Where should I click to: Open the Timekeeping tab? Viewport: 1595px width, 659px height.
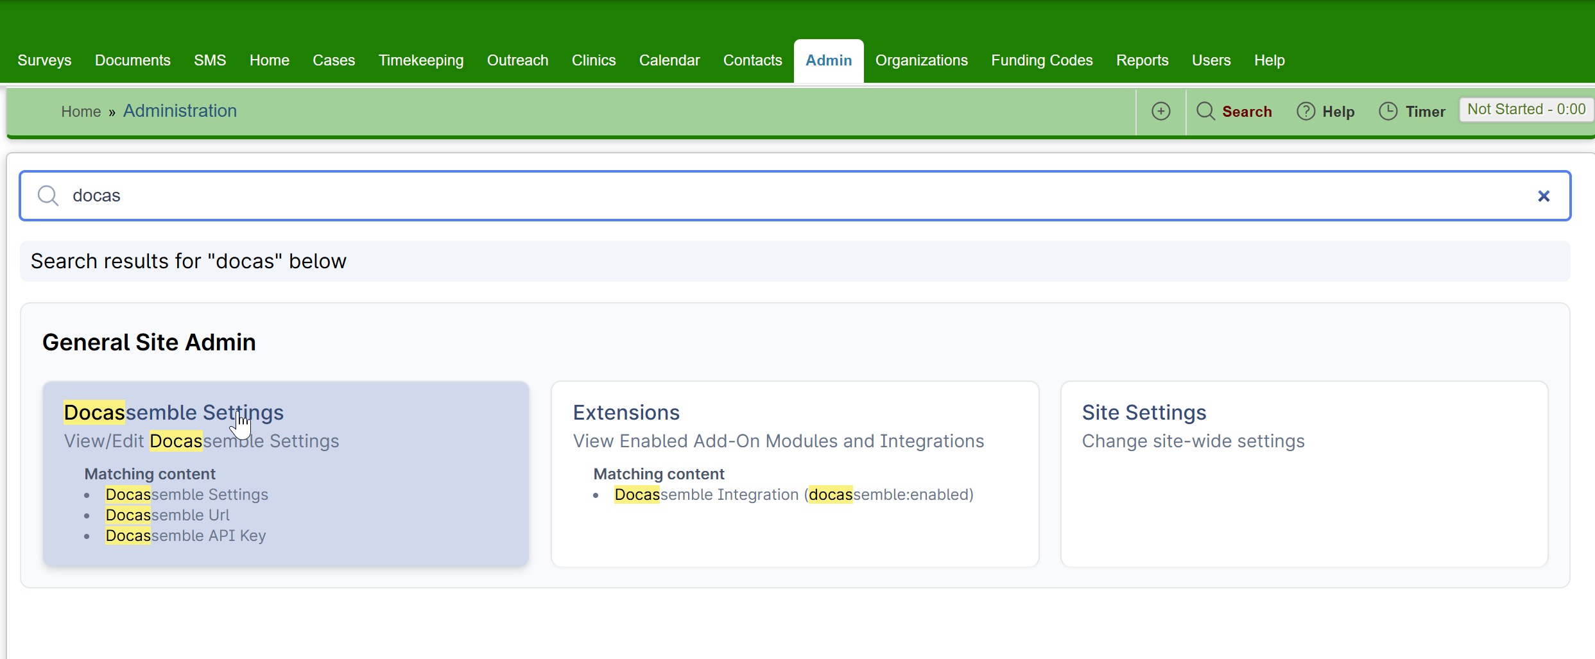(421, 60)
